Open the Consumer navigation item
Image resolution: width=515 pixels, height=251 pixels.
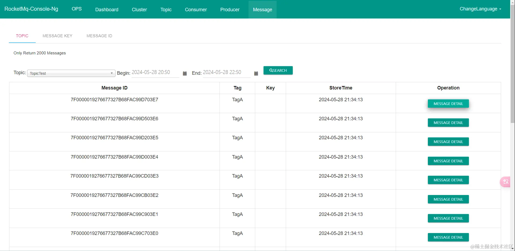pos(196,9)
